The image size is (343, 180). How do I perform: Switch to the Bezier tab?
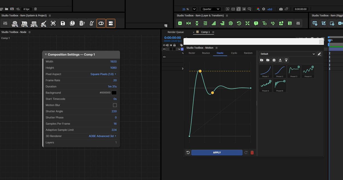pos(192,53)
